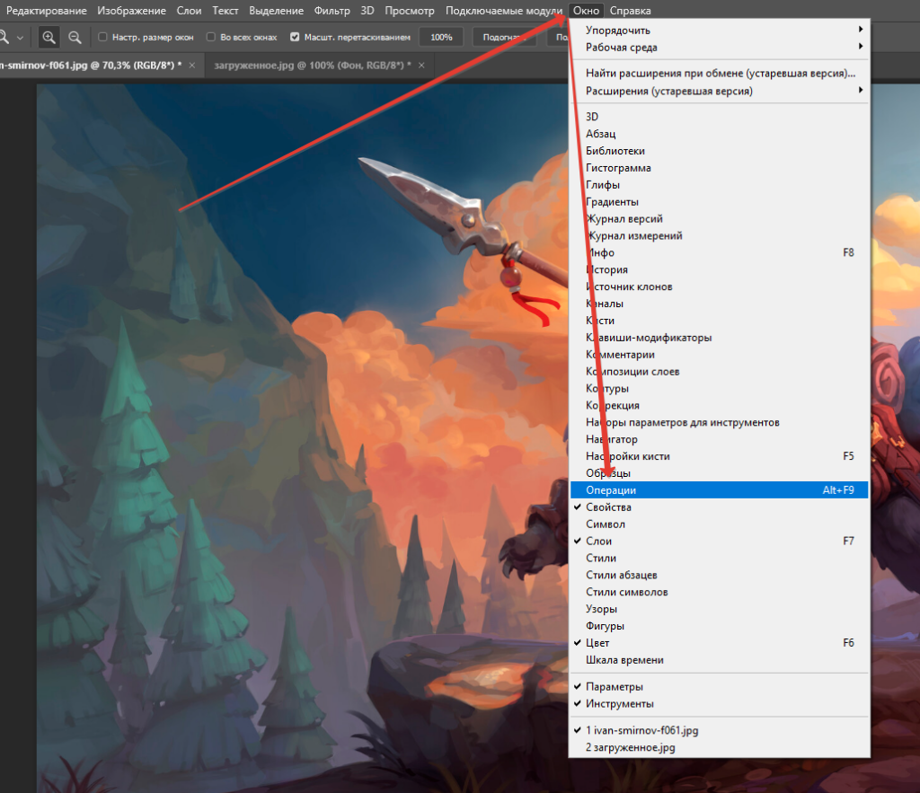Show the Кисти panel
The height and width of the screenshot is (793, 920).
click(720, 321)
